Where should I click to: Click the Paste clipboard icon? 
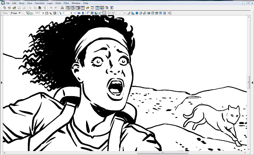coord(40,8)
